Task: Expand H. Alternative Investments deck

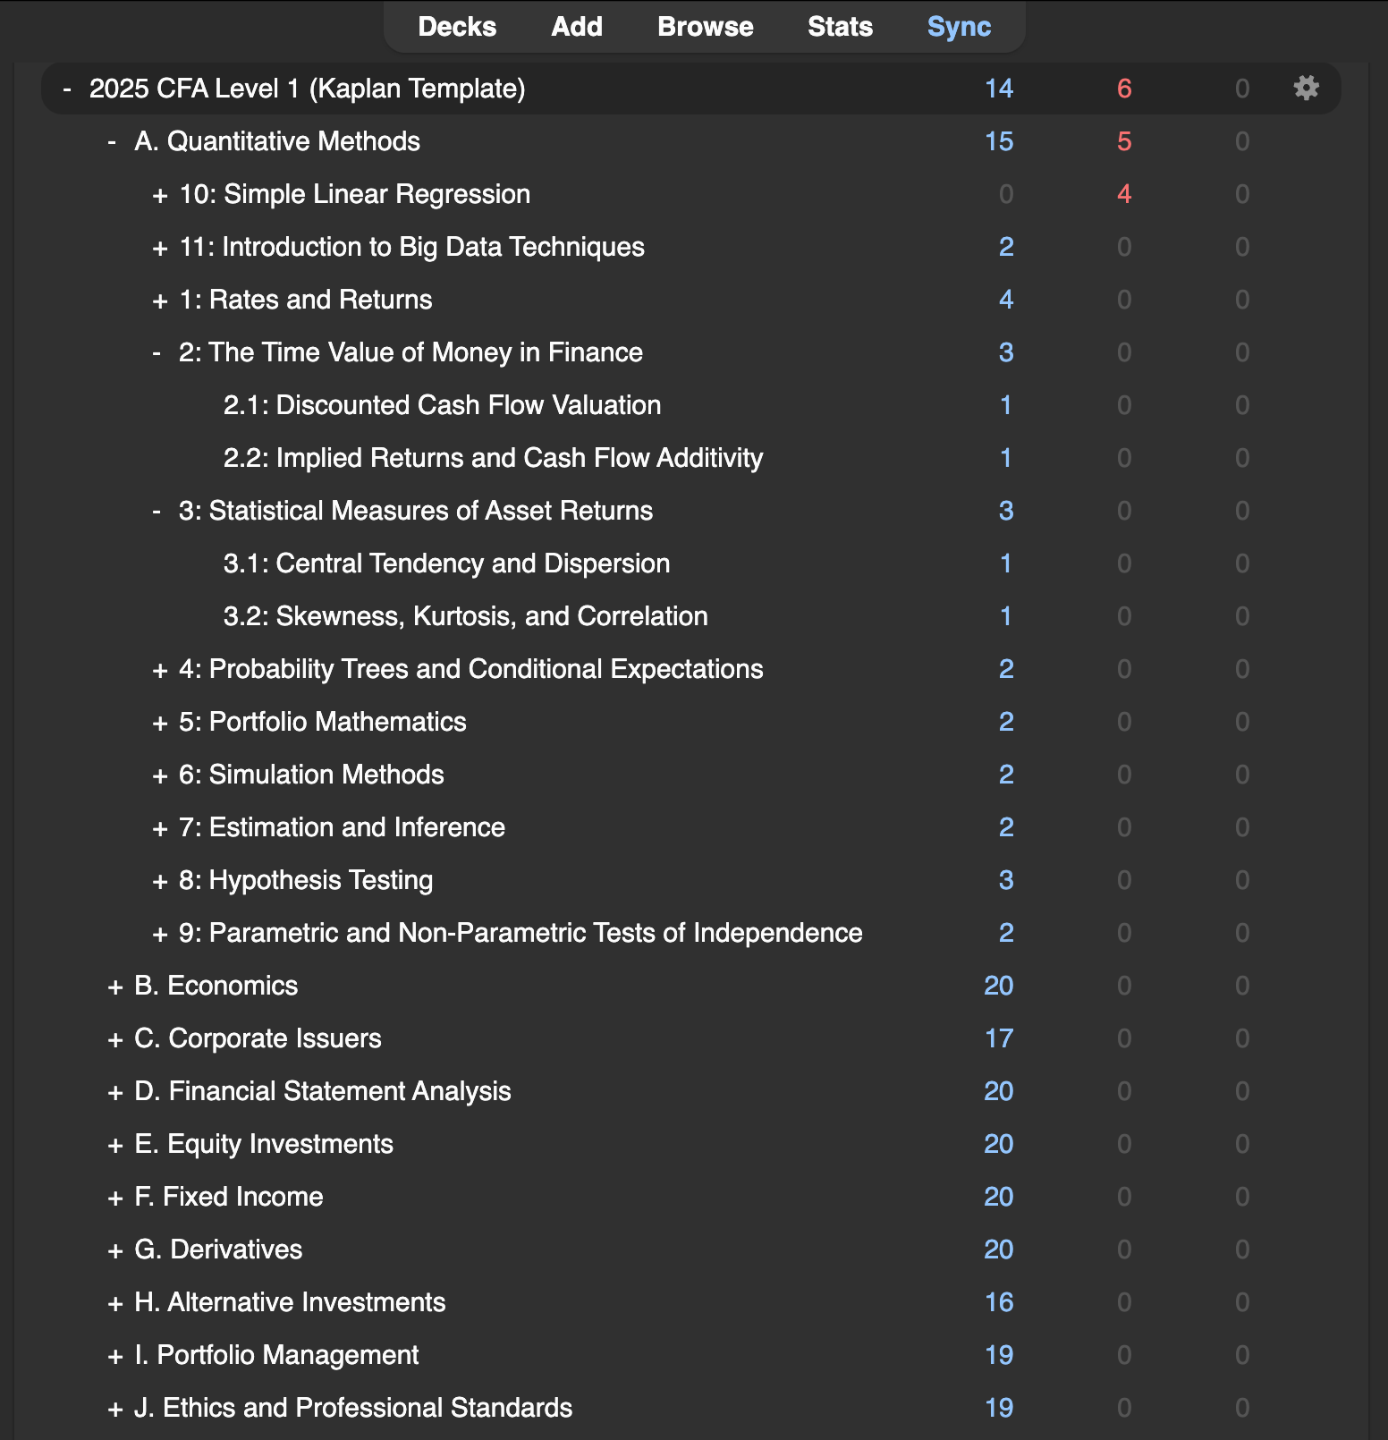Action: tap(115, 1303)
